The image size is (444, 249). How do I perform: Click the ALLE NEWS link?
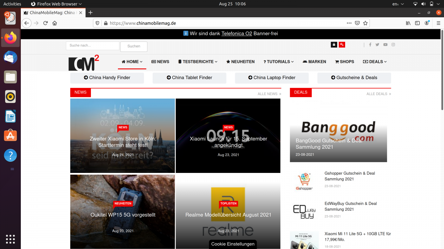(269, 94)
